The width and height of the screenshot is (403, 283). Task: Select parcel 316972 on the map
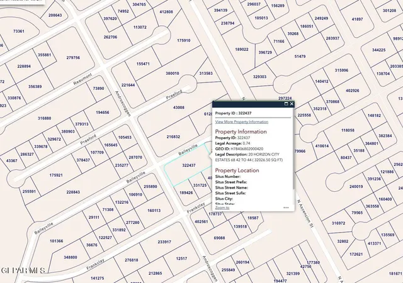click(339, 223)
